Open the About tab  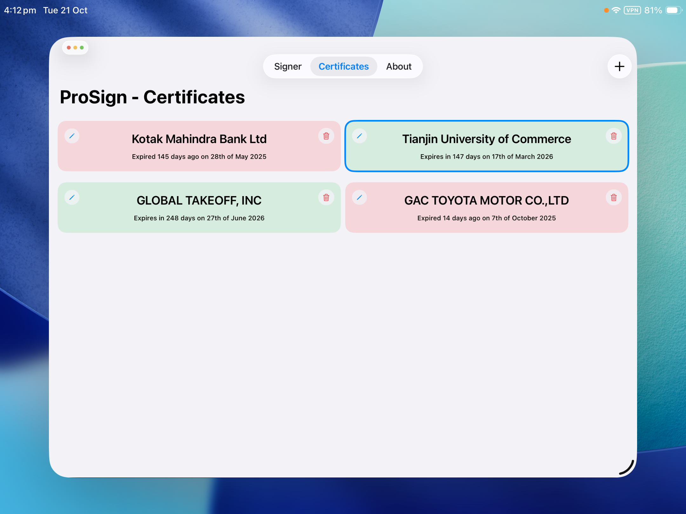(399, 66)
